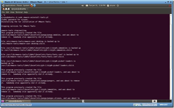Select the active workspace switcher cell

[154, 101]
